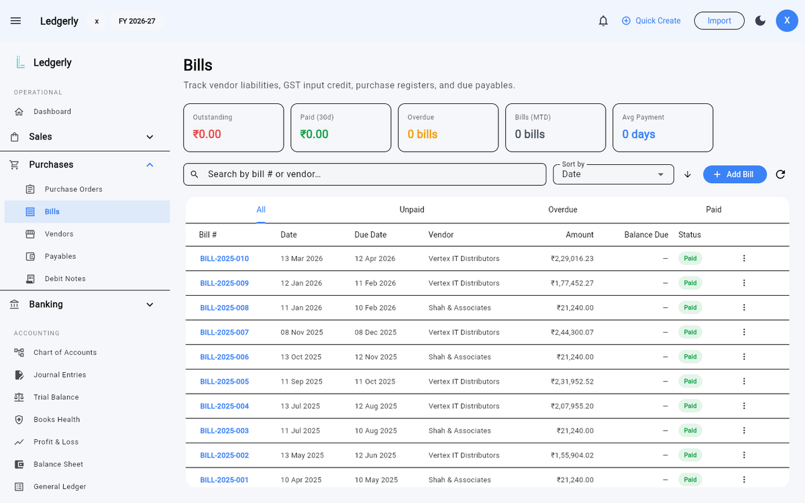Expand the Sales section
805x503 pixels.
click(85, 137)
